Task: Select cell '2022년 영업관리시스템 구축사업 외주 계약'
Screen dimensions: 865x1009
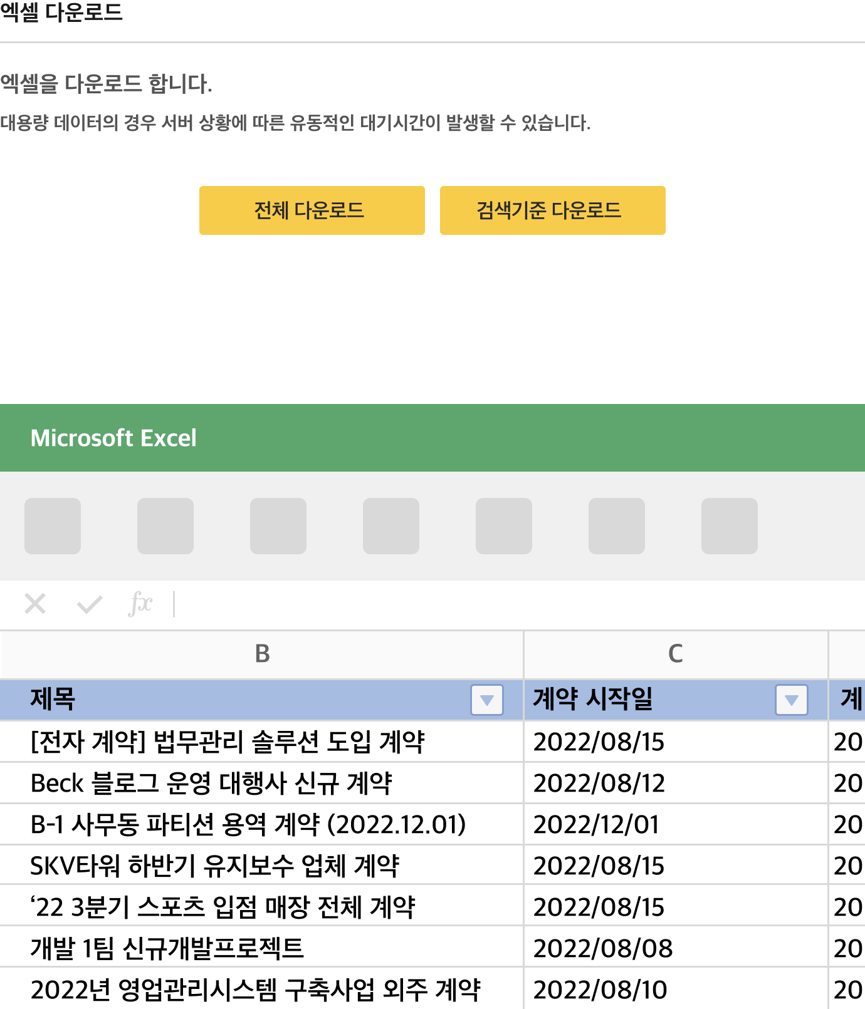Action: pyautogui.click(x=261, y=989)
